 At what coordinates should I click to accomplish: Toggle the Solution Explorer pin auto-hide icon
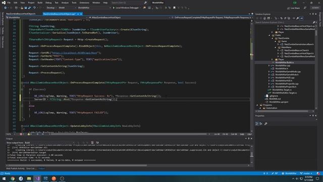point(313,14)
